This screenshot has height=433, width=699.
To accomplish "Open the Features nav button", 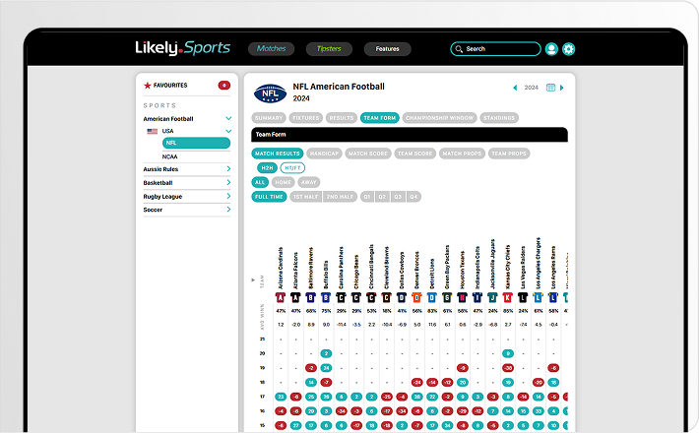I will pos(387,49).
